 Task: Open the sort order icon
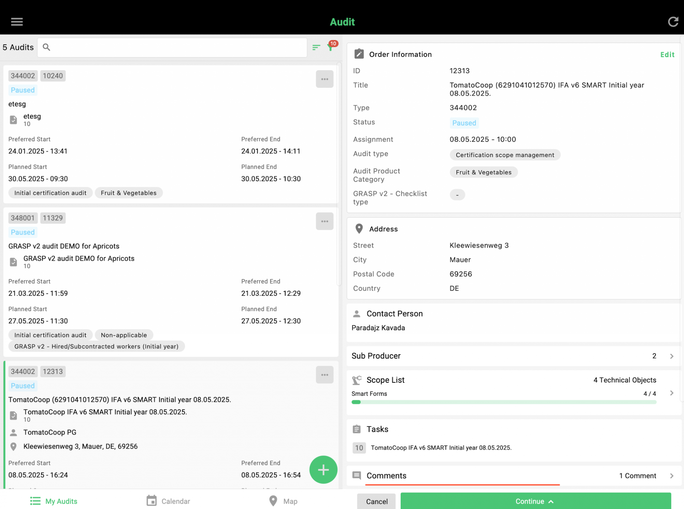pos(316,47)
